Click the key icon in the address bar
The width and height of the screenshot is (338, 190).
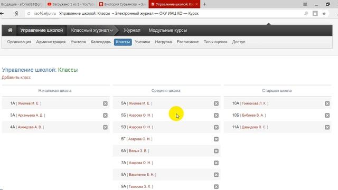click(306, 14)
